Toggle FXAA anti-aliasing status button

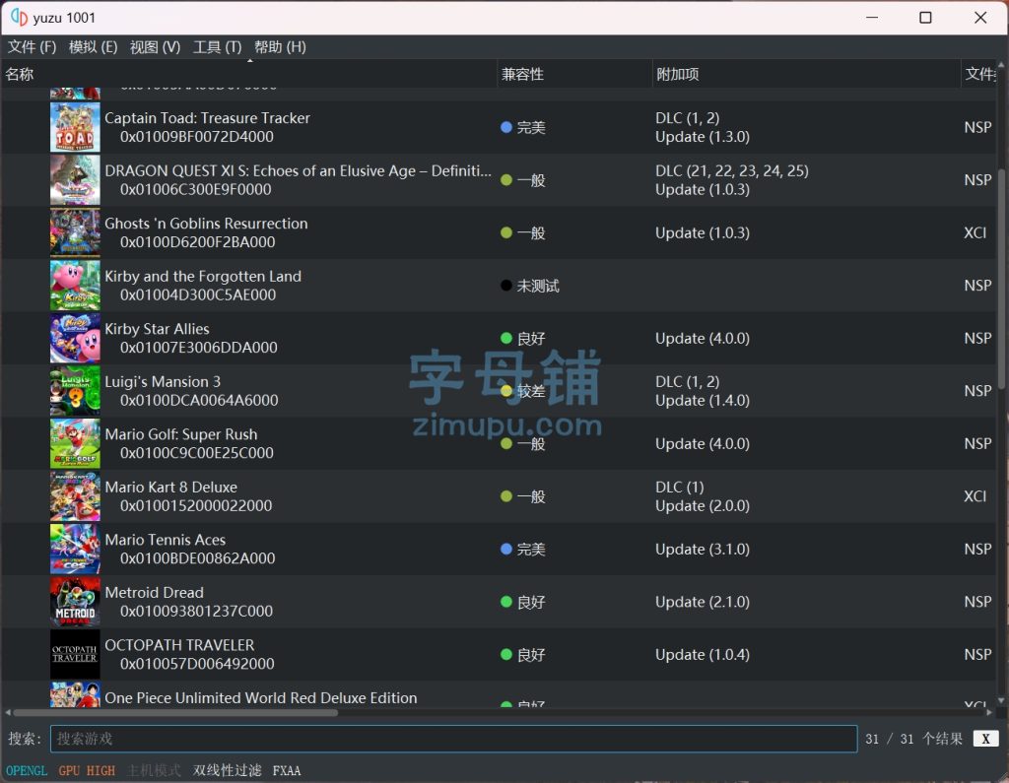(x=287, y=771)
